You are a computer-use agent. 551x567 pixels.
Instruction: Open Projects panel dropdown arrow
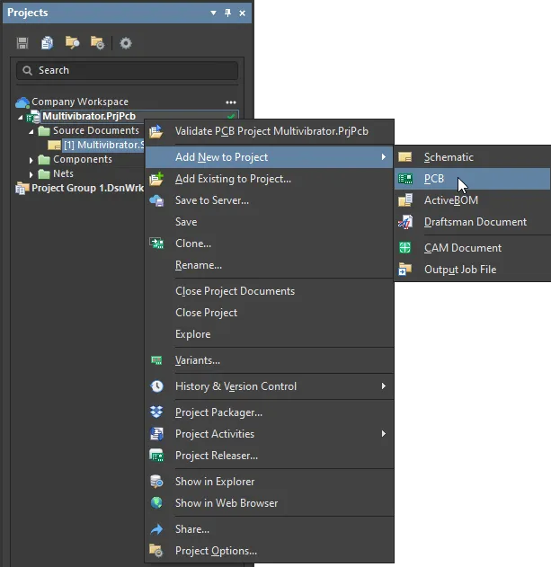tap(213, 13)
